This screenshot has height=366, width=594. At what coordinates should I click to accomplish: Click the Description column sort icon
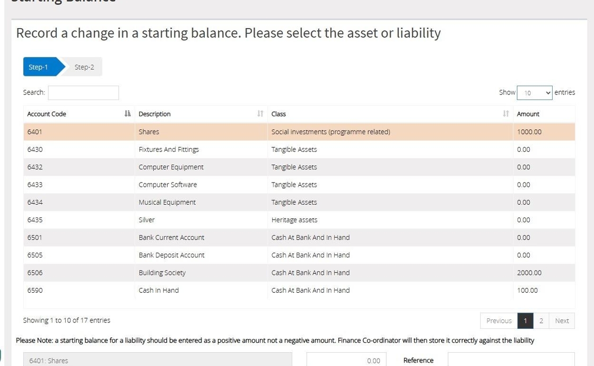click(260, 114)
